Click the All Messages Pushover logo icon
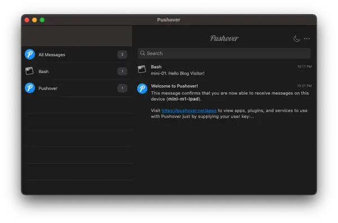Screen dimensions: 338x223 (x=30, y=54)
